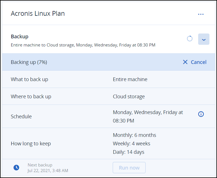217x178 pixels.
Task: Click the Acronis Linux Plan title
Action: pos(38,14)
